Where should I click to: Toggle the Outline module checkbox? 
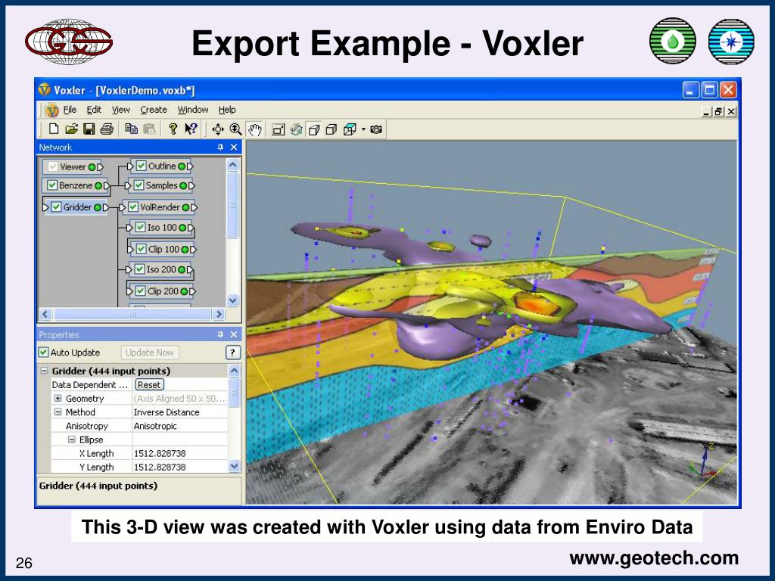coord(142,166)
